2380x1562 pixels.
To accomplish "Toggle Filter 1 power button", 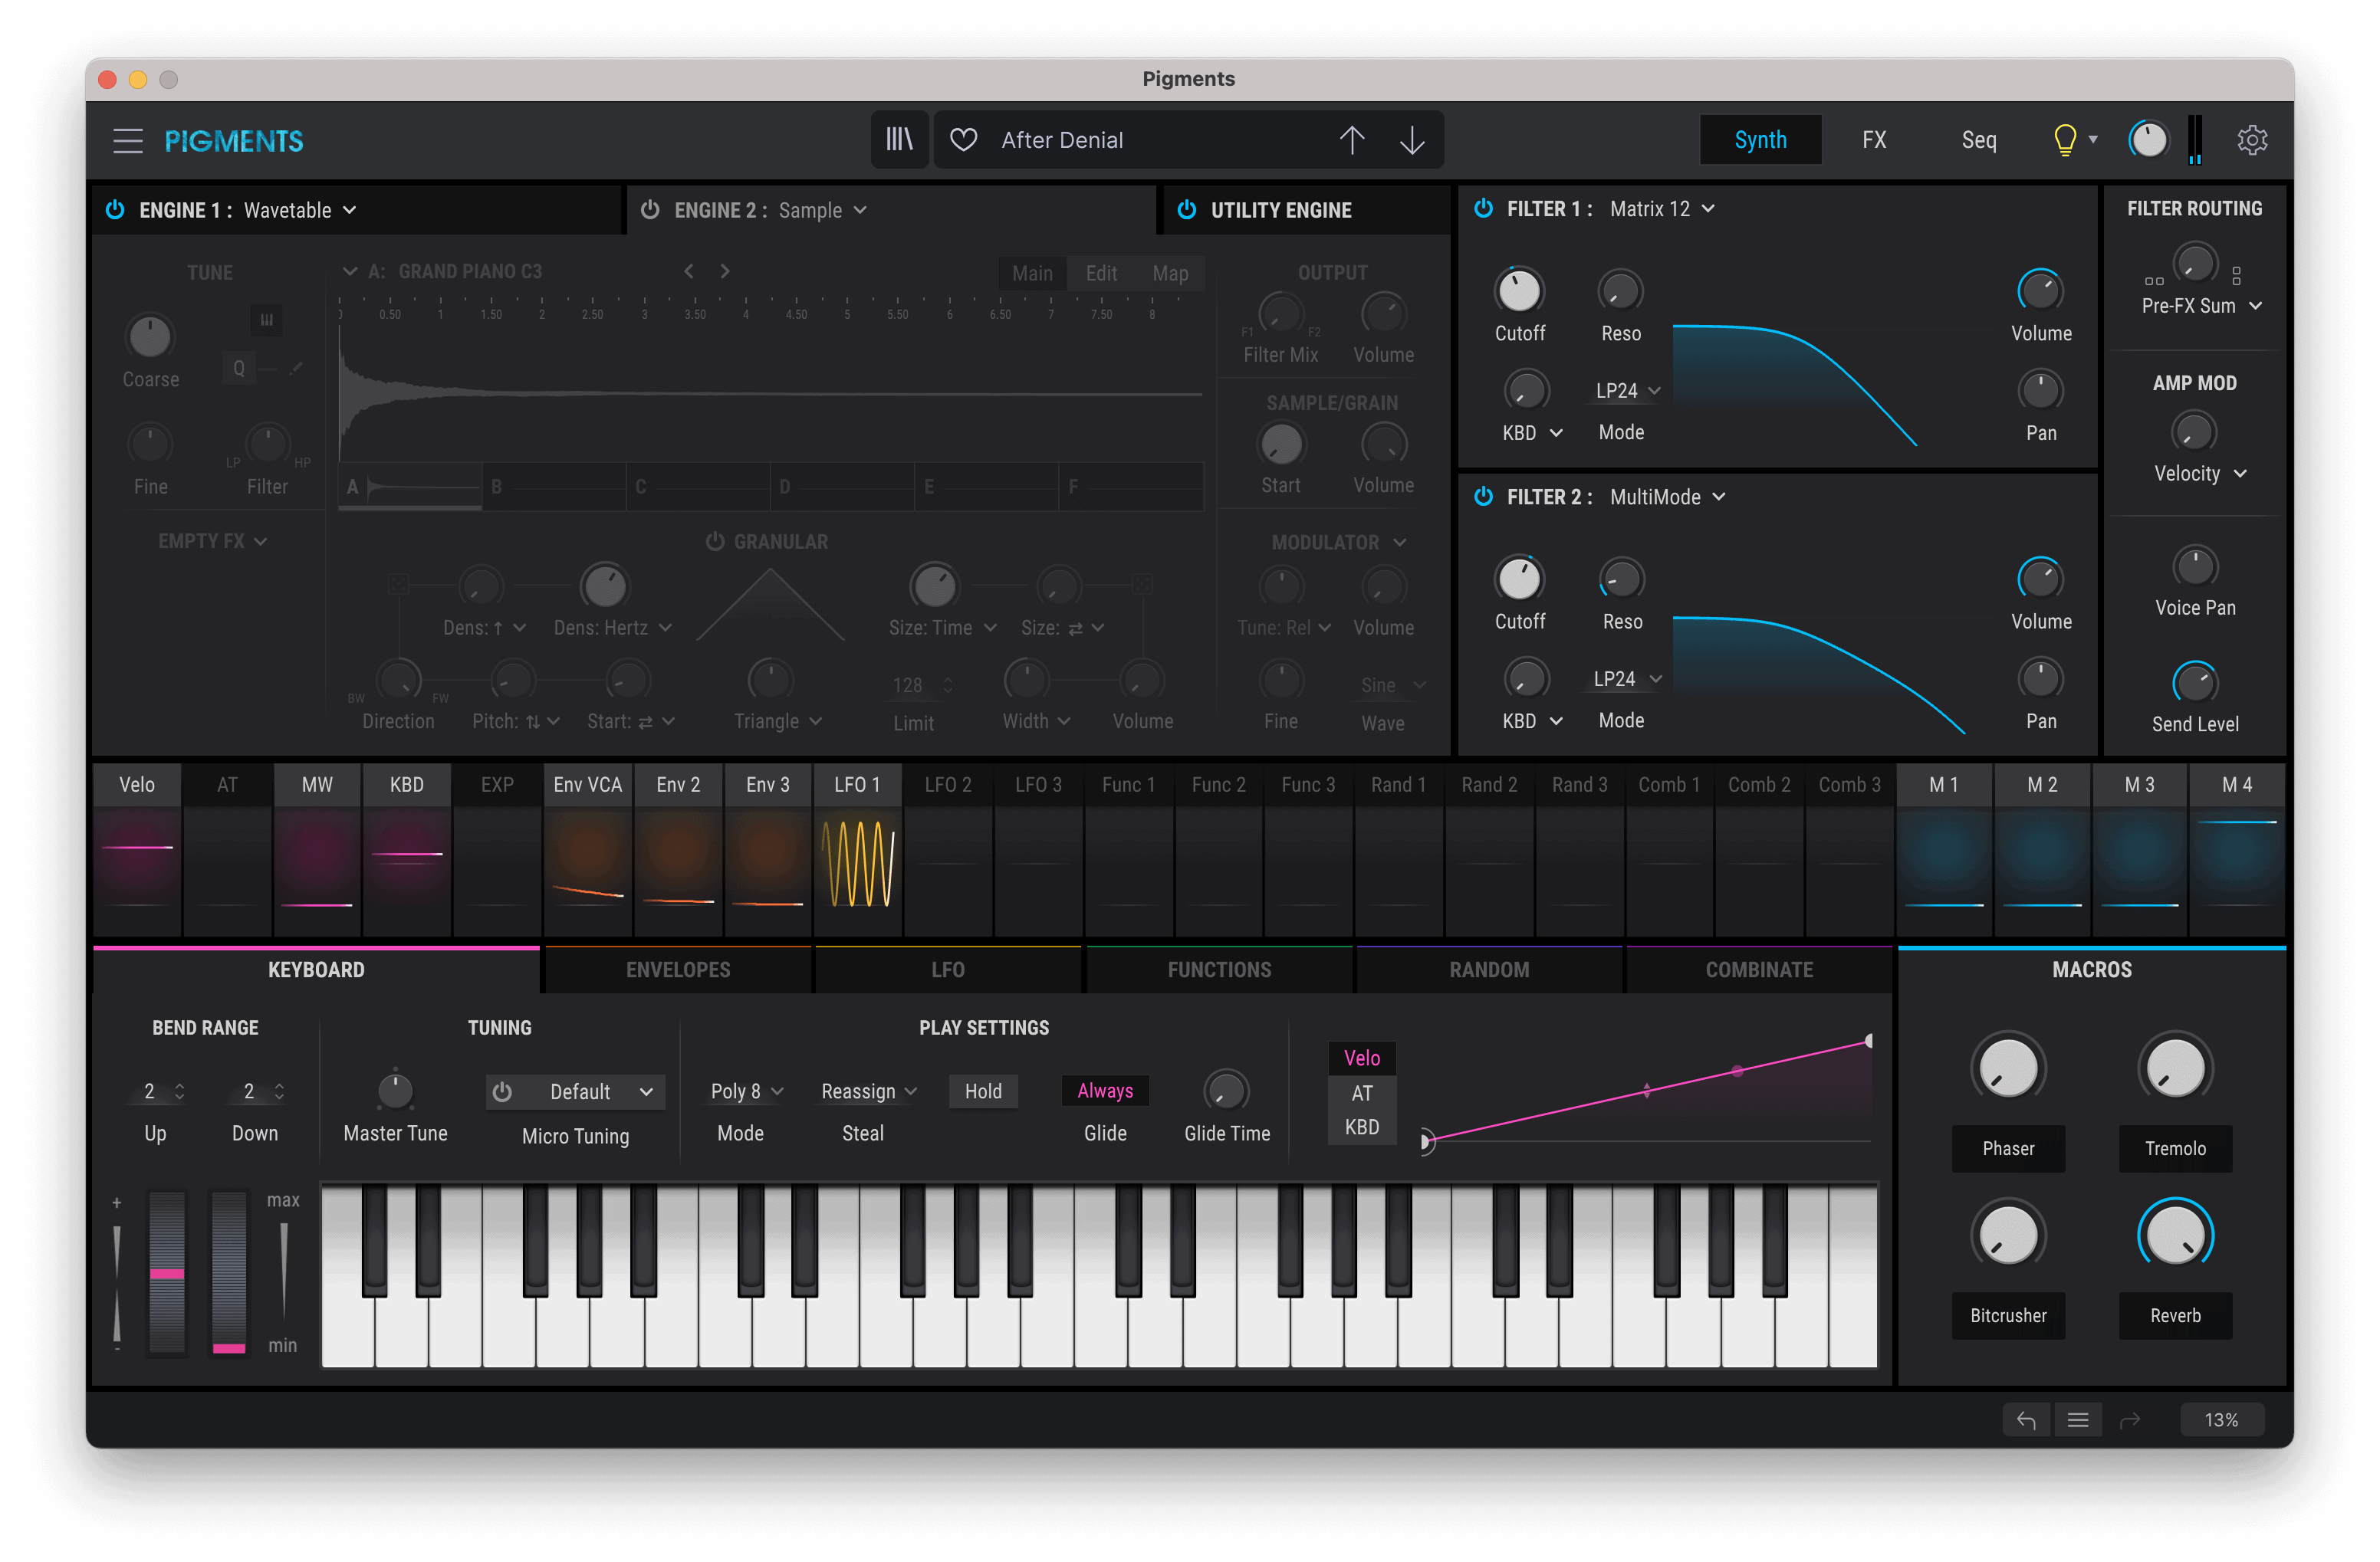I will tap(1483, 208).
